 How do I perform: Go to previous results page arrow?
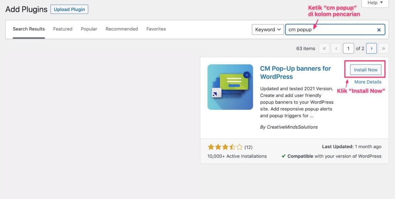(336, 48)
